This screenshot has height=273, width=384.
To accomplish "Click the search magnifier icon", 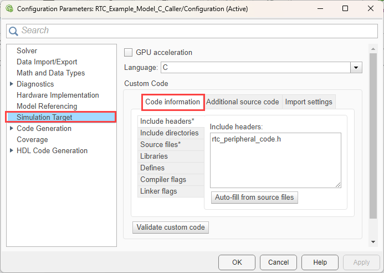I will pos(14,31).
